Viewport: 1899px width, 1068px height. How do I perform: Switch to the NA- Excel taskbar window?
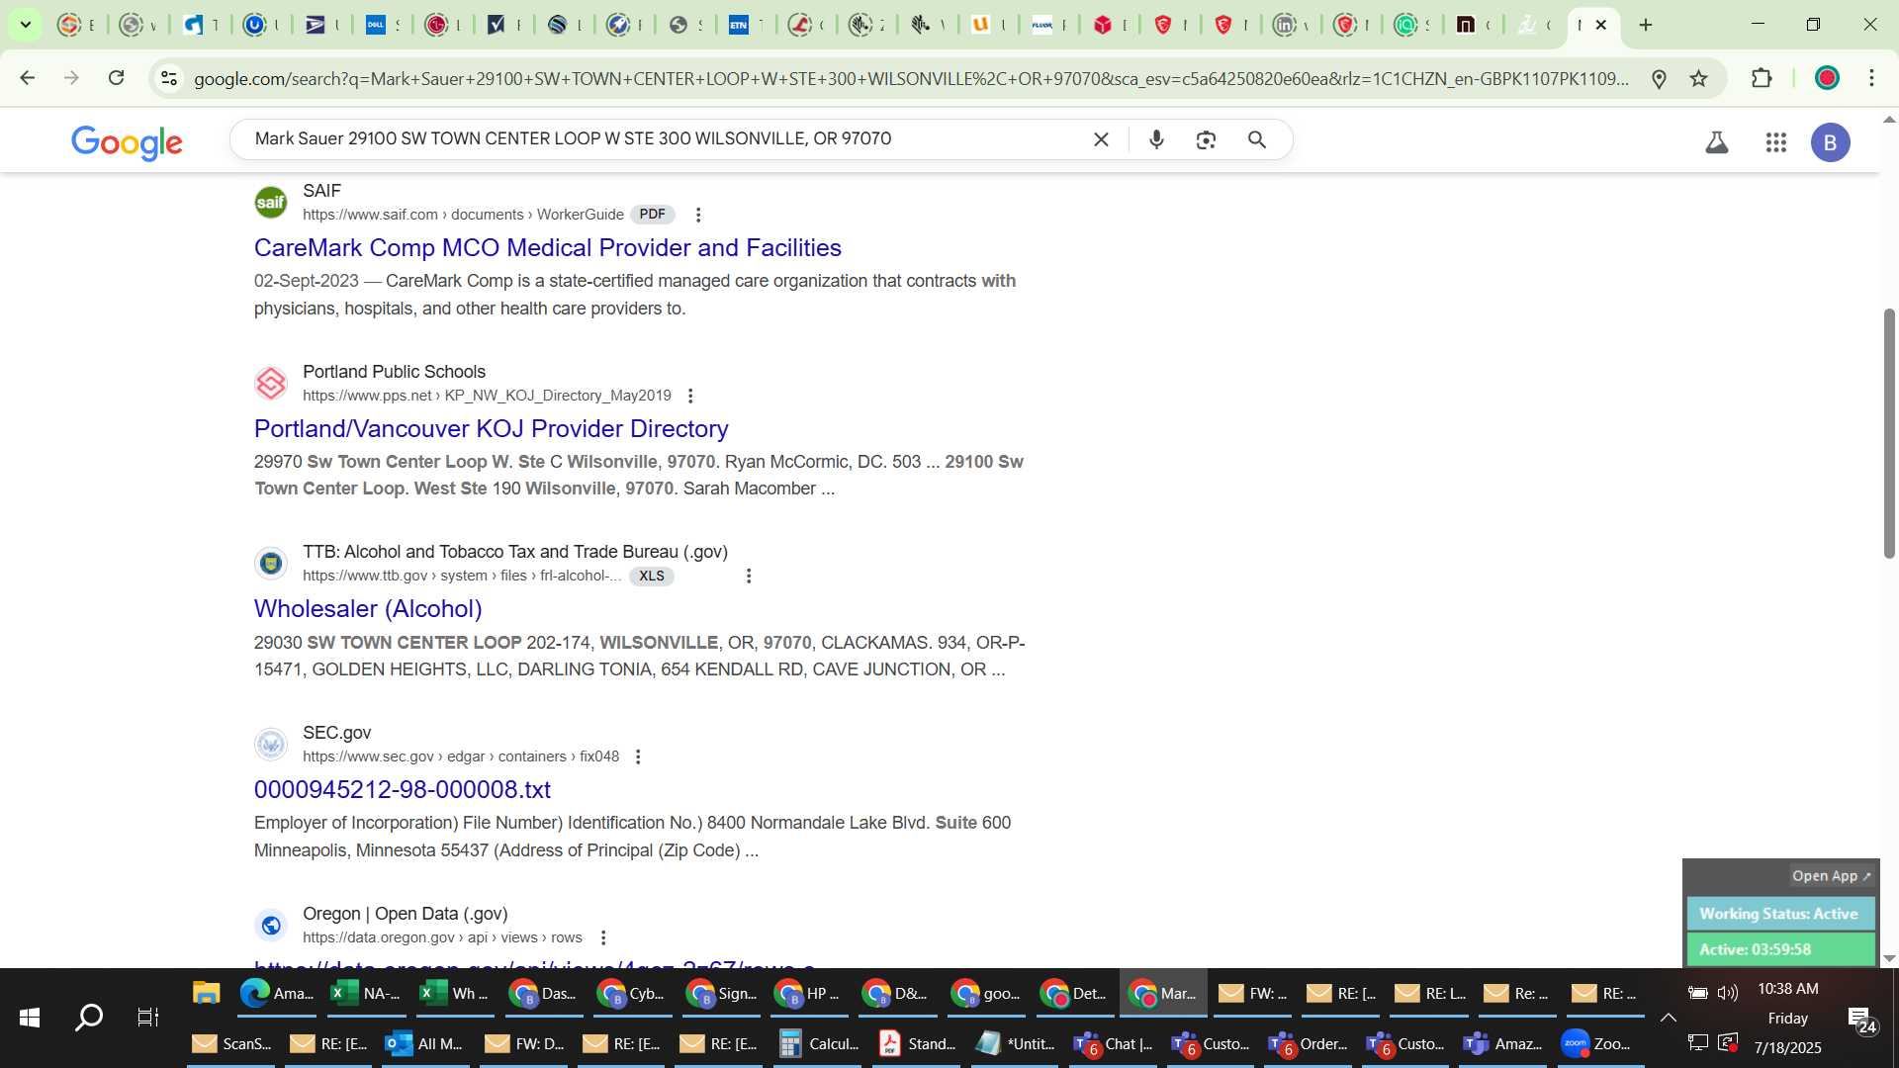pyautogui.click(x=365, y=993)
